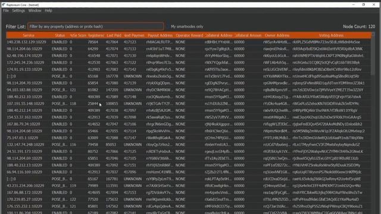
Task: Click Next Payment value 417153
Action: click(x=130, y=193)
